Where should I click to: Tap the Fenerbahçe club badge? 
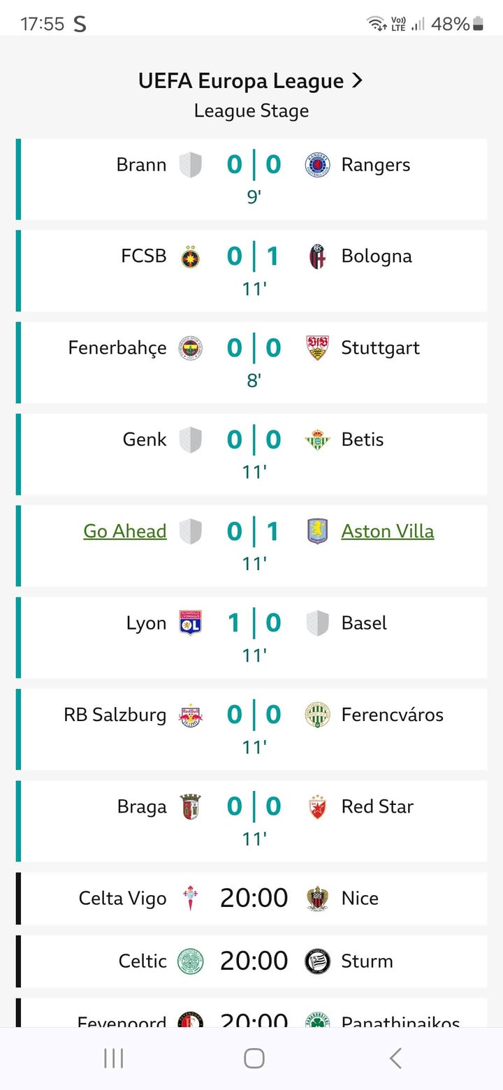coord(191,348)
